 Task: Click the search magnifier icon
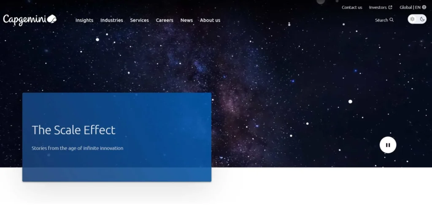[x=391, y=20]
